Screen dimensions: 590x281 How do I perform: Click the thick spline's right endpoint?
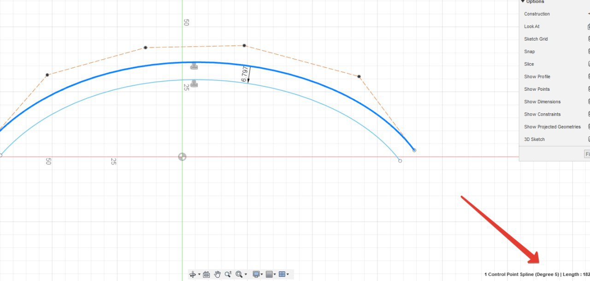click(414, 150)
